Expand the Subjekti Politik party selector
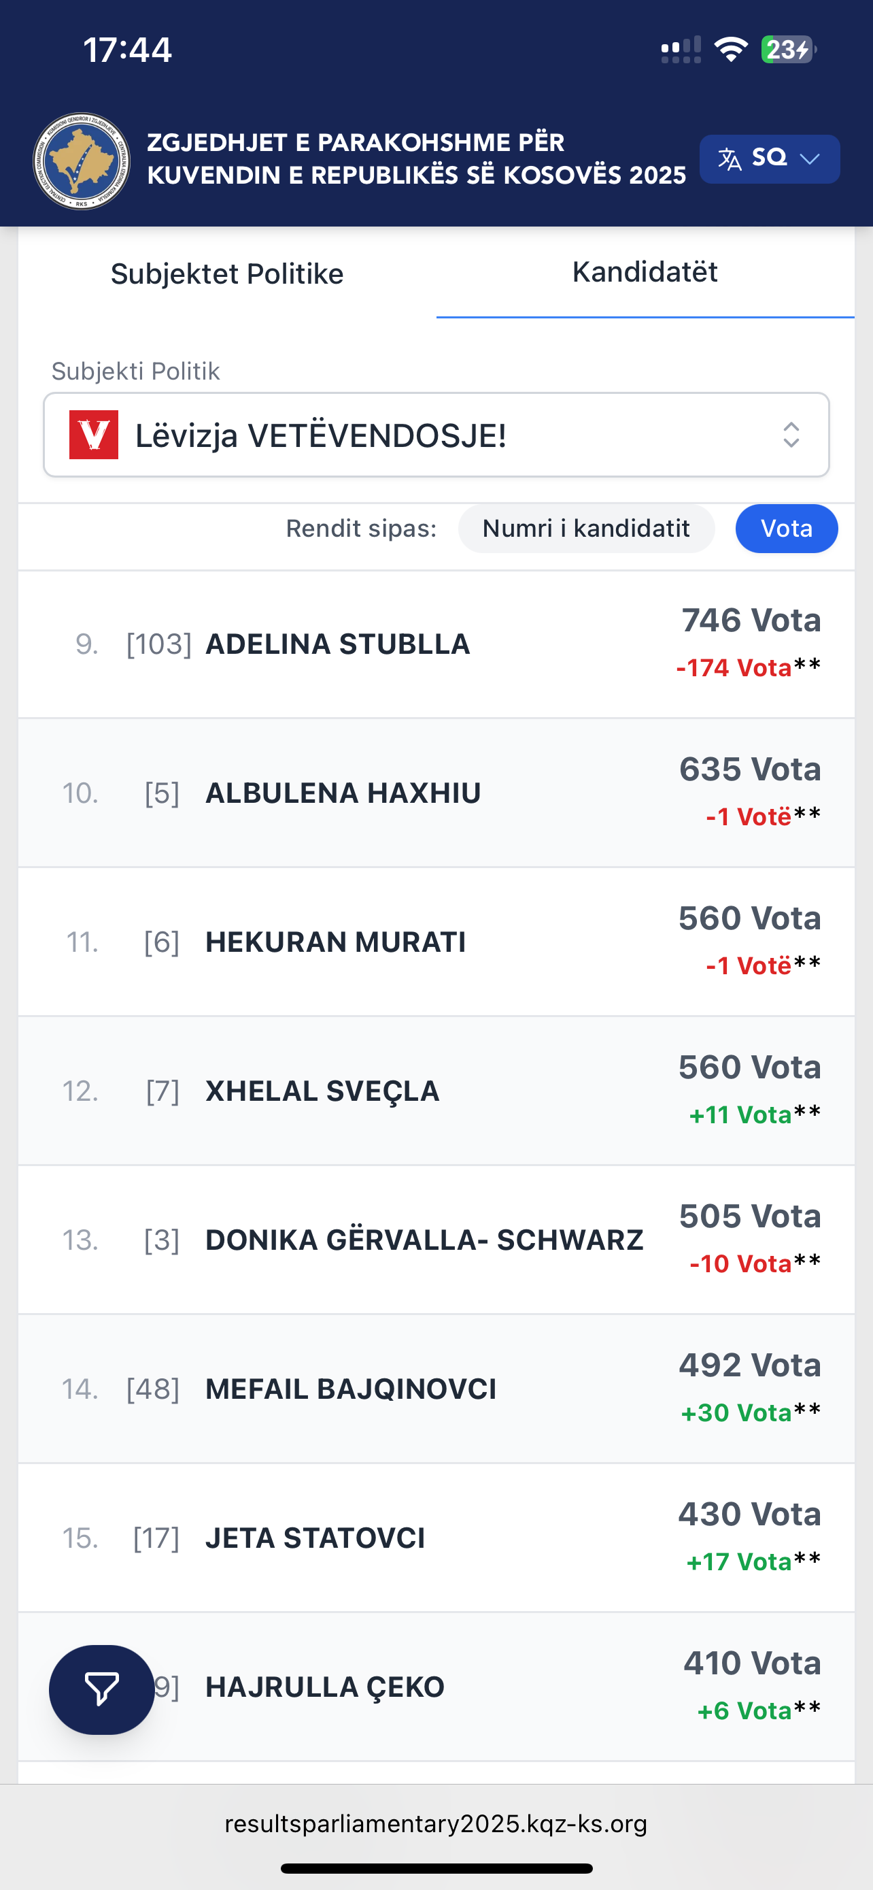Viewport: 873px width, 1890px height. click(x=436, y=434)
